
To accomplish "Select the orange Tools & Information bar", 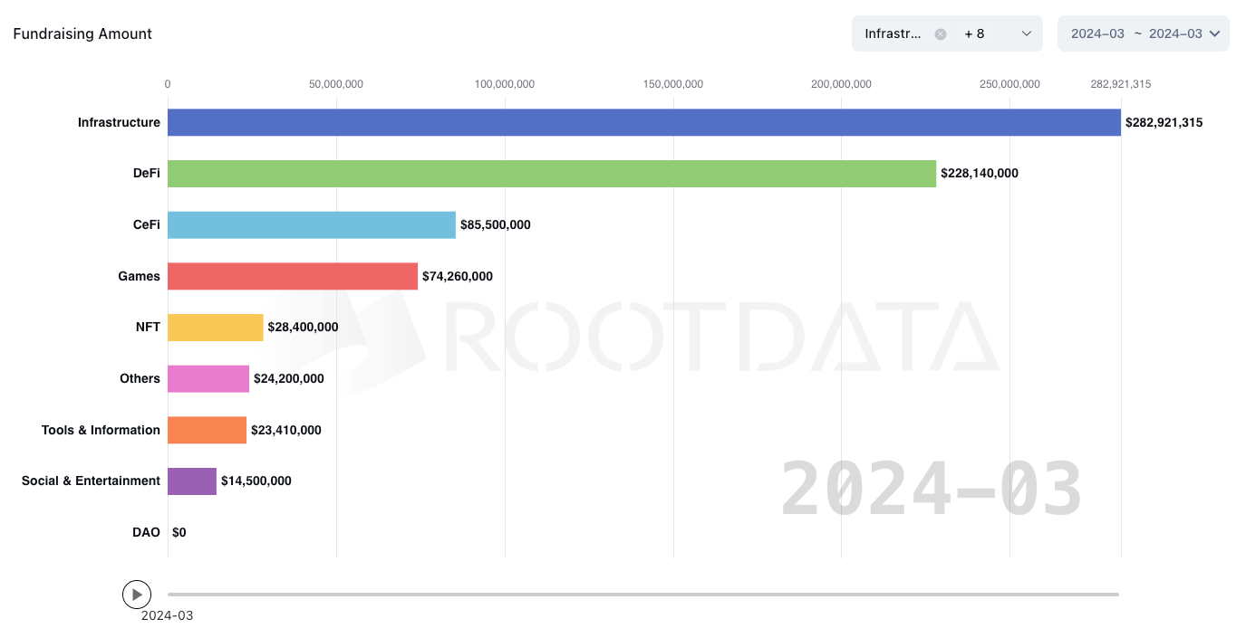I will coord(207,430).
